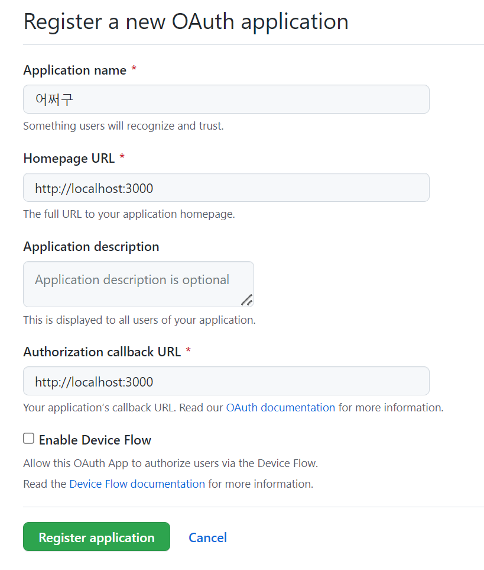Click the "Authorization callback URL" field label
The height and width of the screenshot is (570, 484).
coord(102,352)
